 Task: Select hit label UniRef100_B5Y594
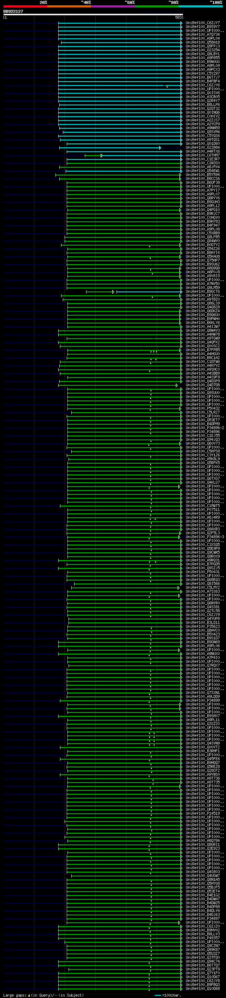coord(203,175)
